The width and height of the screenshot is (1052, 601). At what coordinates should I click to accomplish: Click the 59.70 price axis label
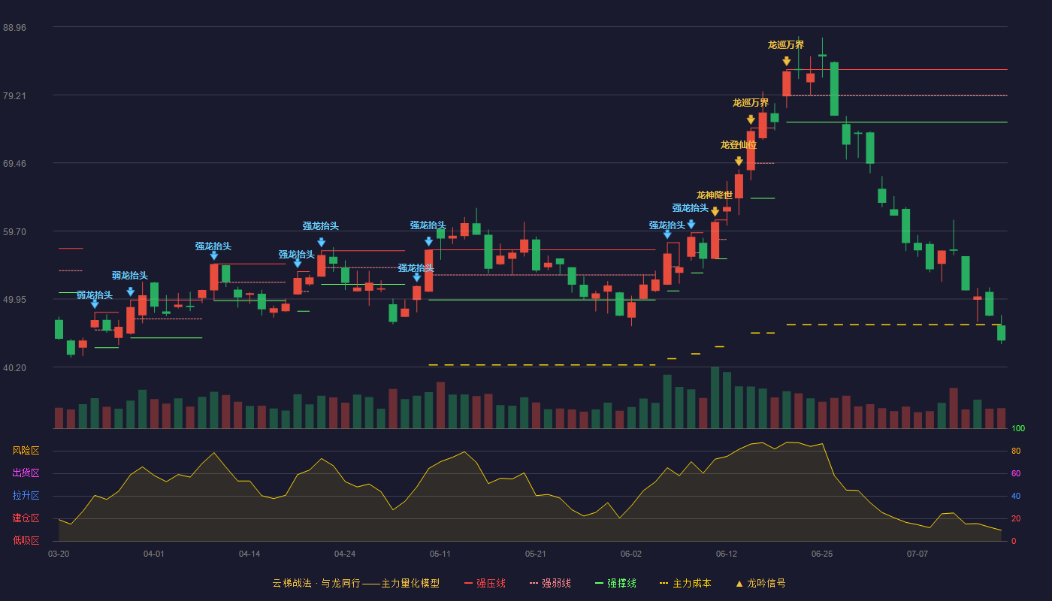(x=14, y=232)
